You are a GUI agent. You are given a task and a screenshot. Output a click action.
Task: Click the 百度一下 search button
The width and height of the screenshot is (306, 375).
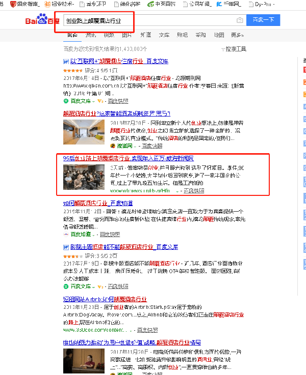pos(263,20)
